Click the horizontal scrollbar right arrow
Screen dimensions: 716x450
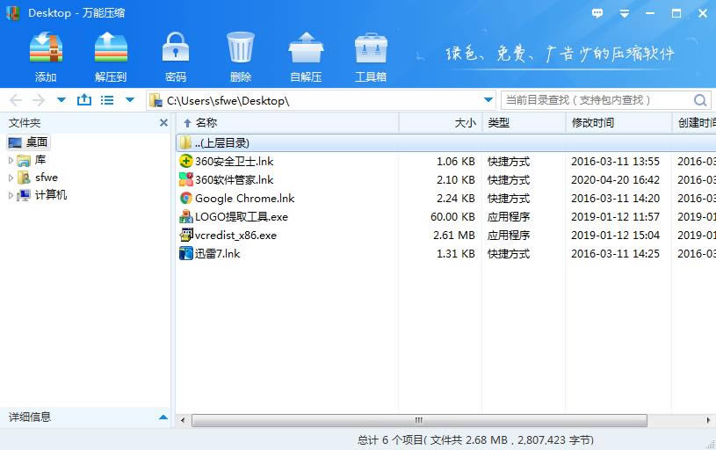tap(708, 420)
